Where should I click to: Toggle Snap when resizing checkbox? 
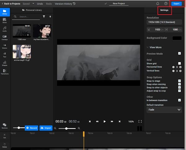pos(179,84)
